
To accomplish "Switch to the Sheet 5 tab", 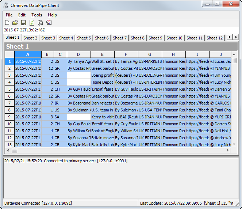I will [x=84, y=38].
